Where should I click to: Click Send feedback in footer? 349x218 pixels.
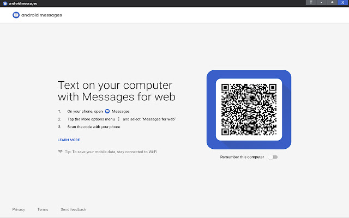[73, 209]
